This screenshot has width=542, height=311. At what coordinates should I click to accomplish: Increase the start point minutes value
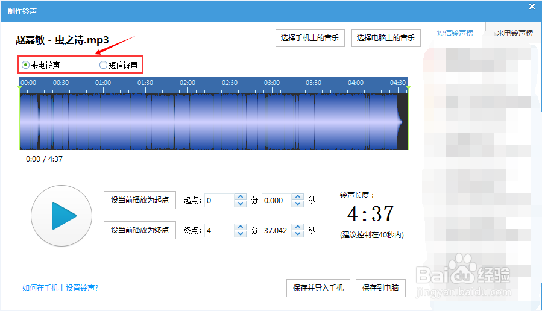[x=240, y=197]
